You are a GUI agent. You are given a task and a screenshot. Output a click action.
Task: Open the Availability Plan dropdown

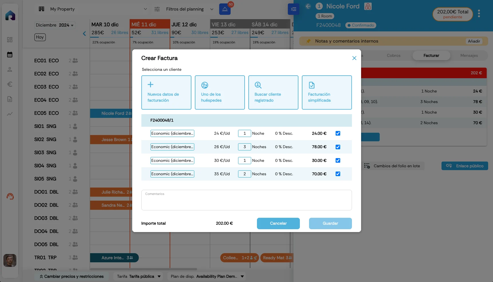pyautogui.click(x=207, y=276)
